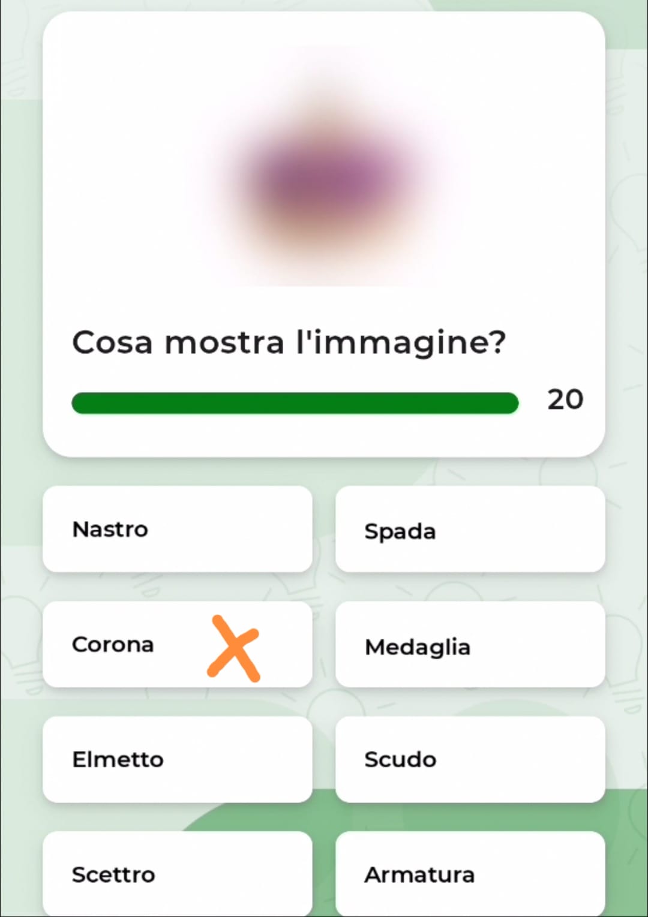The image size is (648, 917).
Task: Click the right end of the green timer bar
Action: click(x=510, y=403)
